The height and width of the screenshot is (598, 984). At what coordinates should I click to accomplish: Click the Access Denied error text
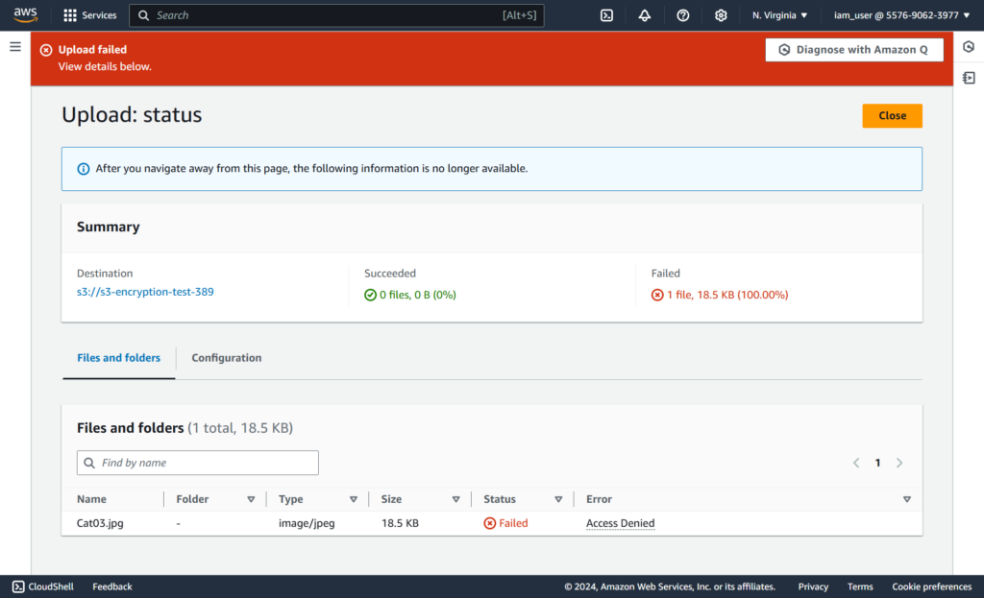[620, 523]
